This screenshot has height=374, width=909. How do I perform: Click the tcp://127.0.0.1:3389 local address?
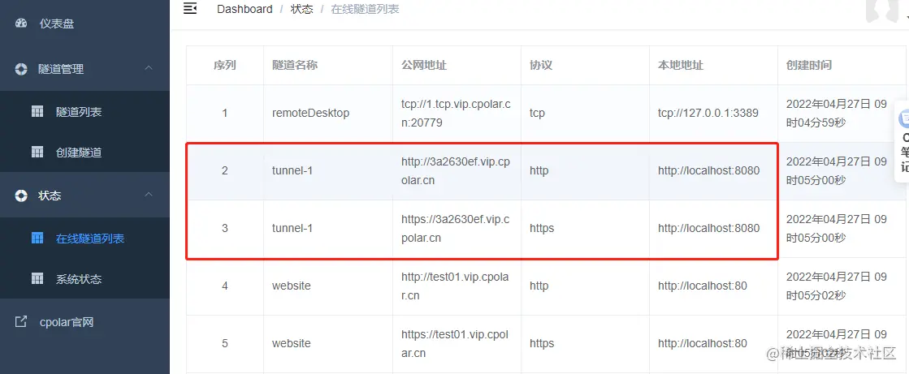(708, 113)
